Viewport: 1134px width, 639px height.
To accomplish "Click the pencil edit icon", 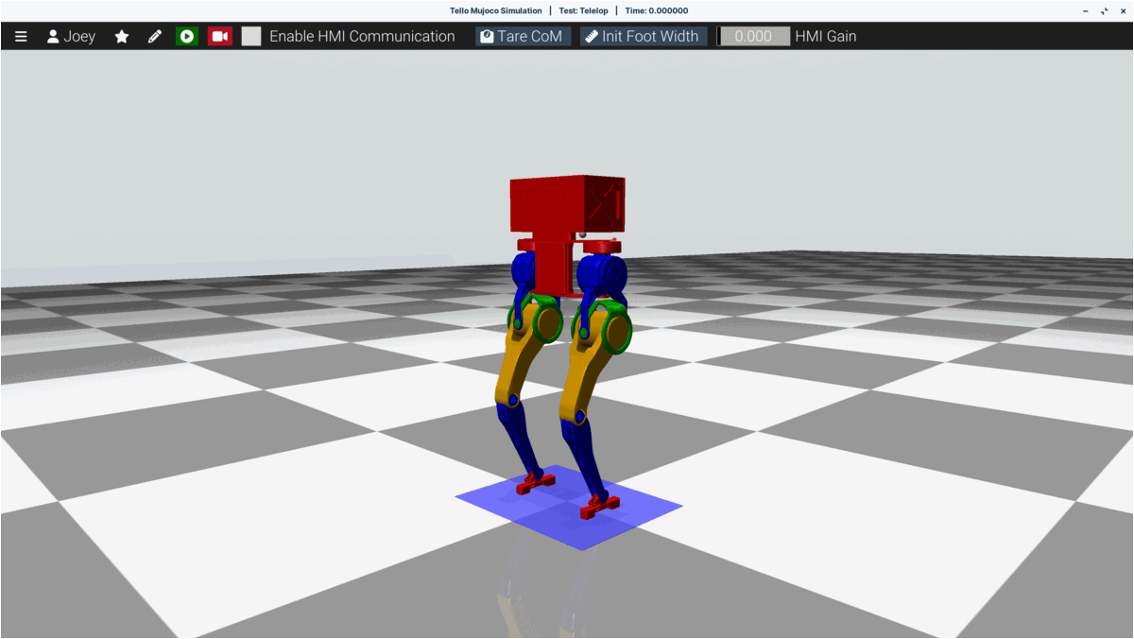I will [x=155, y=37].
